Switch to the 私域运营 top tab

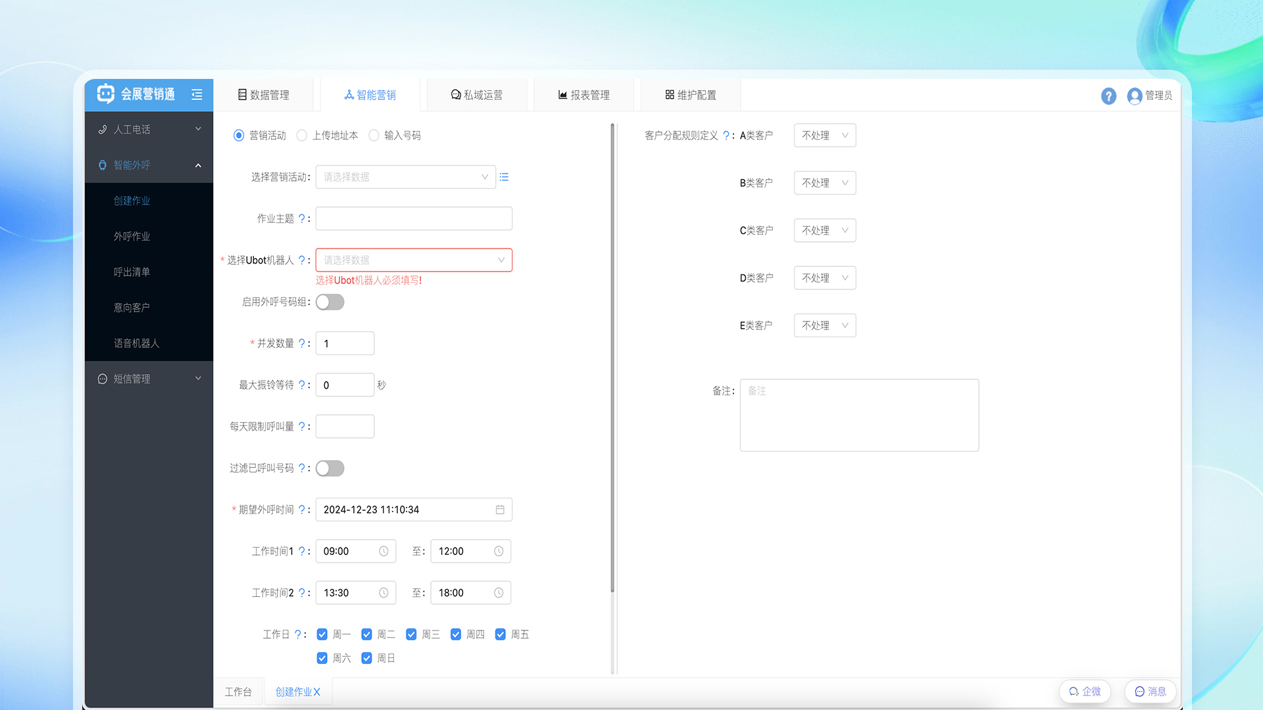tap(477, 95)
